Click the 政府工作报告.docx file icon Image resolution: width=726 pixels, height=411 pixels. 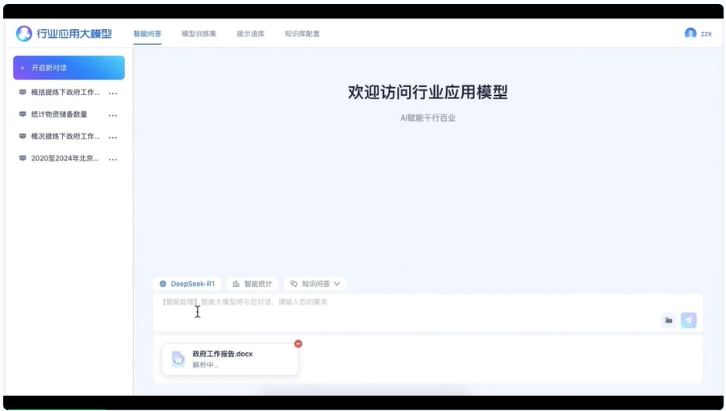pyautogui.click(x=178, y=359)
